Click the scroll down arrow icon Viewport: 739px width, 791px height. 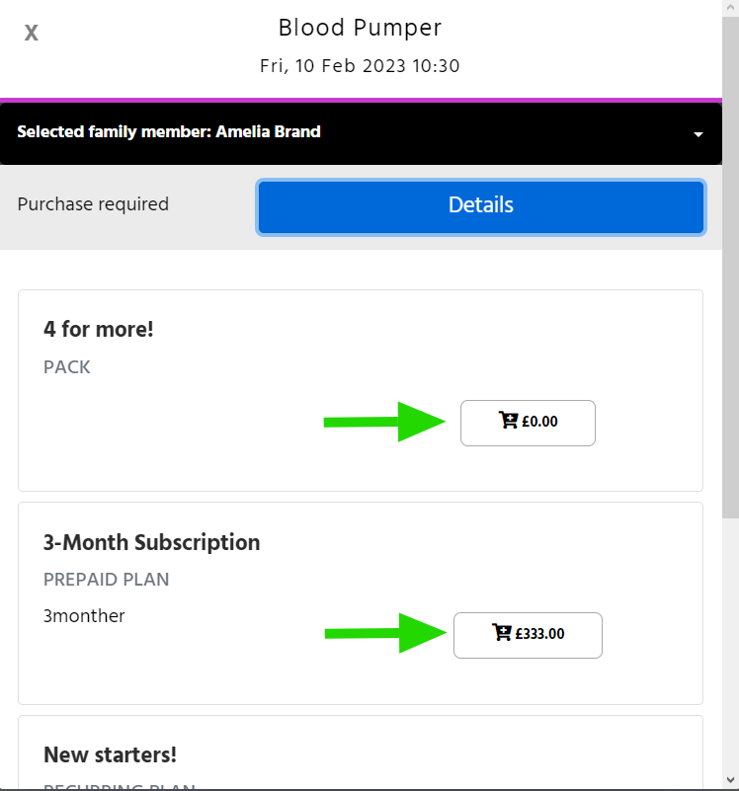730,781
